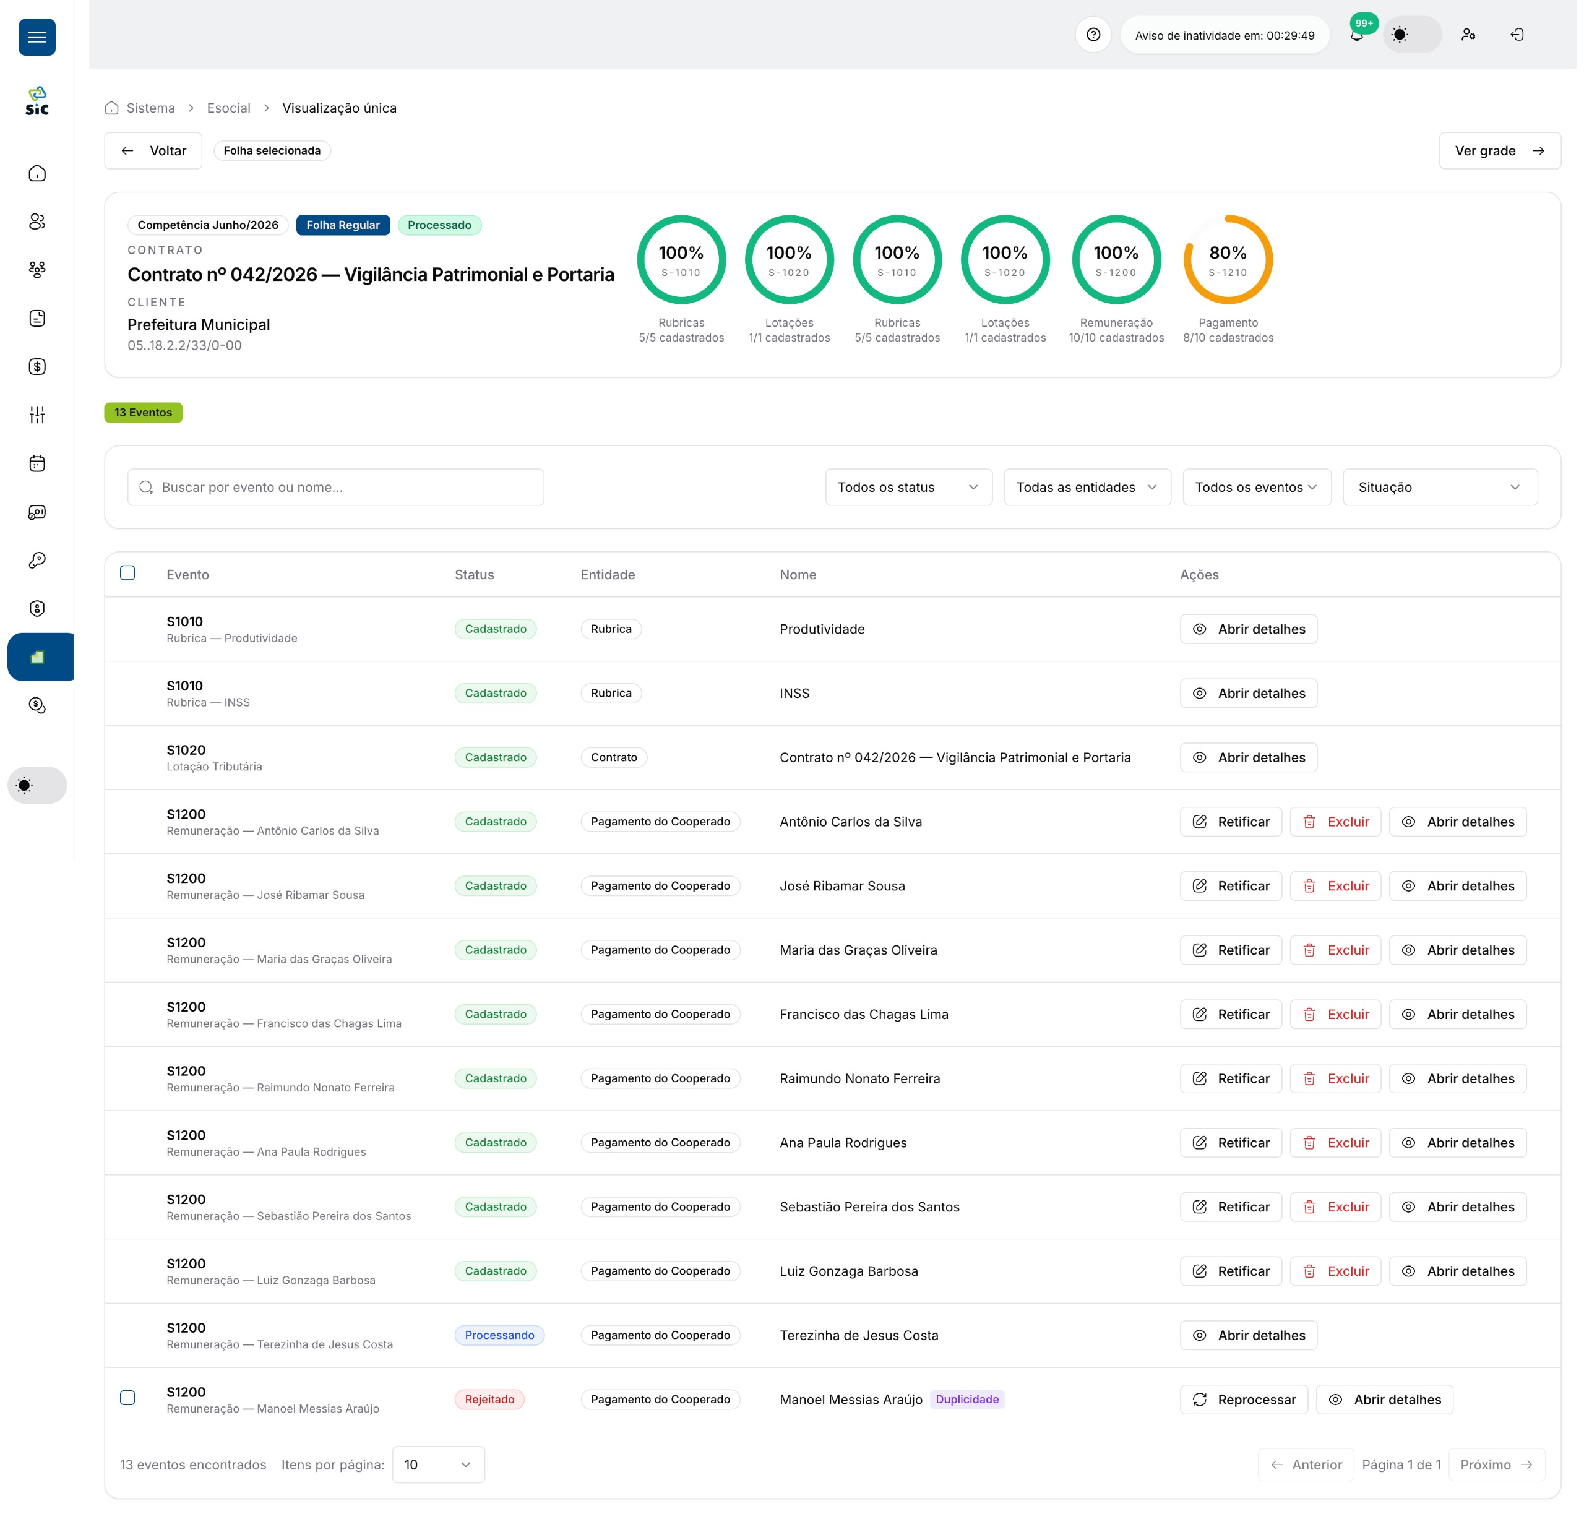This screenshot has width=1584, height=1514.
Task: Open the dollar sign sidebar icon
Action: (37, 366)
